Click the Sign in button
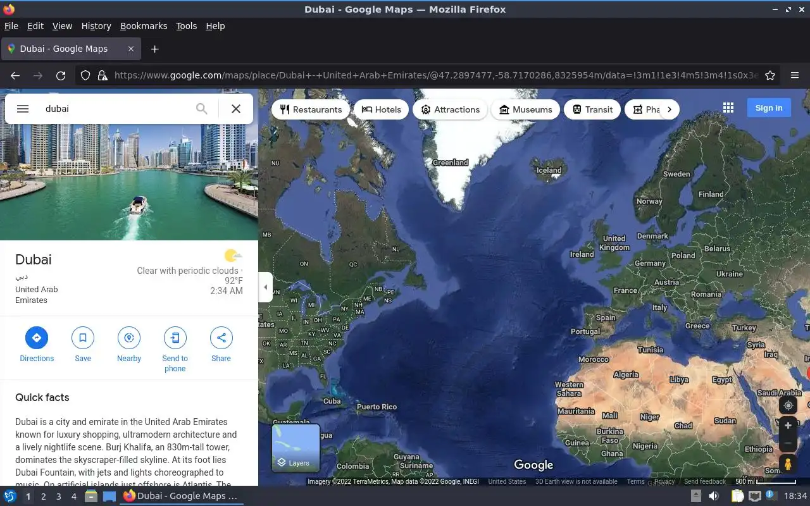 tap(769, 108)
